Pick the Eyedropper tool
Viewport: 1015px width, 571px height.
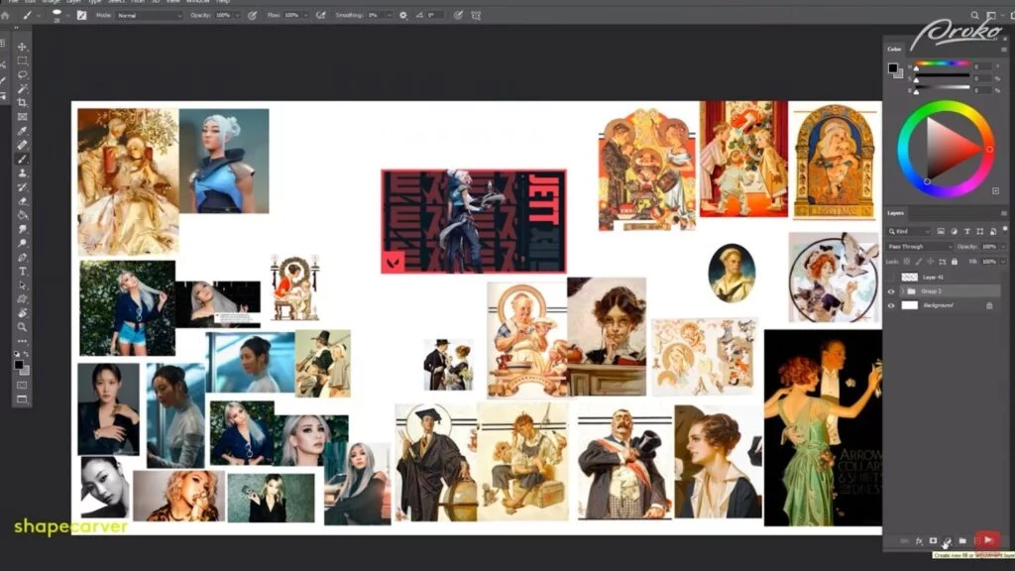(x=22, y=131)
